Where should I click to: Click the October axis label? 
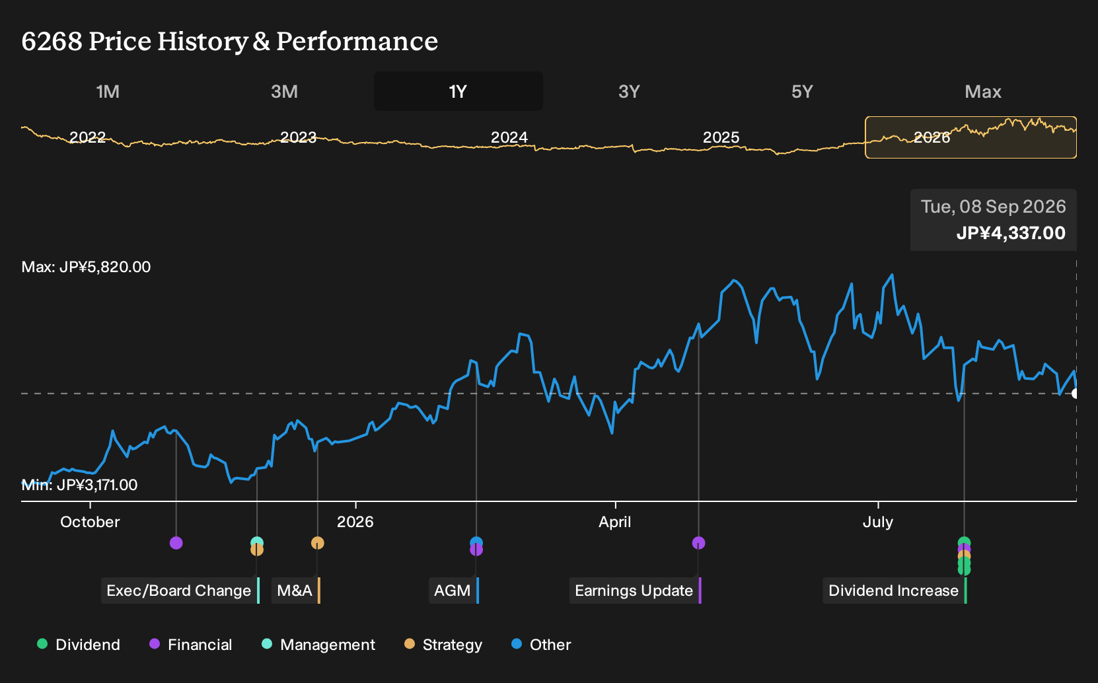point(90,522)
